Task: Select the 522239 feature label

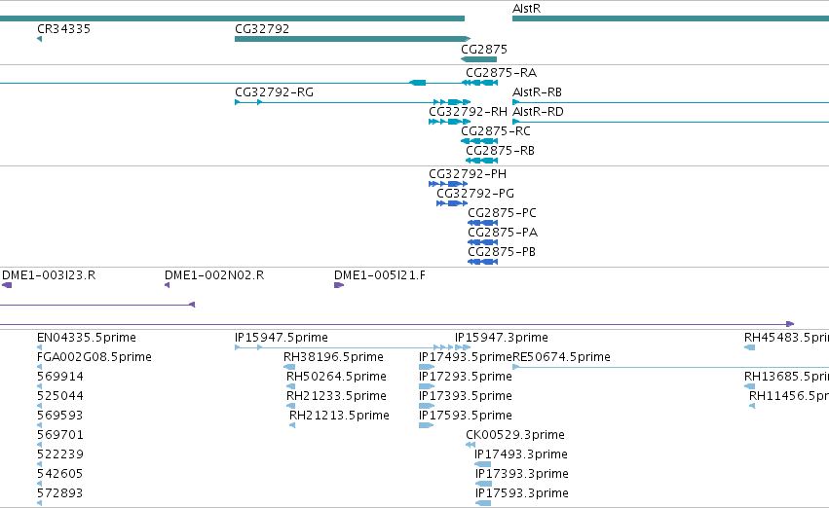Action: (x=59, y=454)
